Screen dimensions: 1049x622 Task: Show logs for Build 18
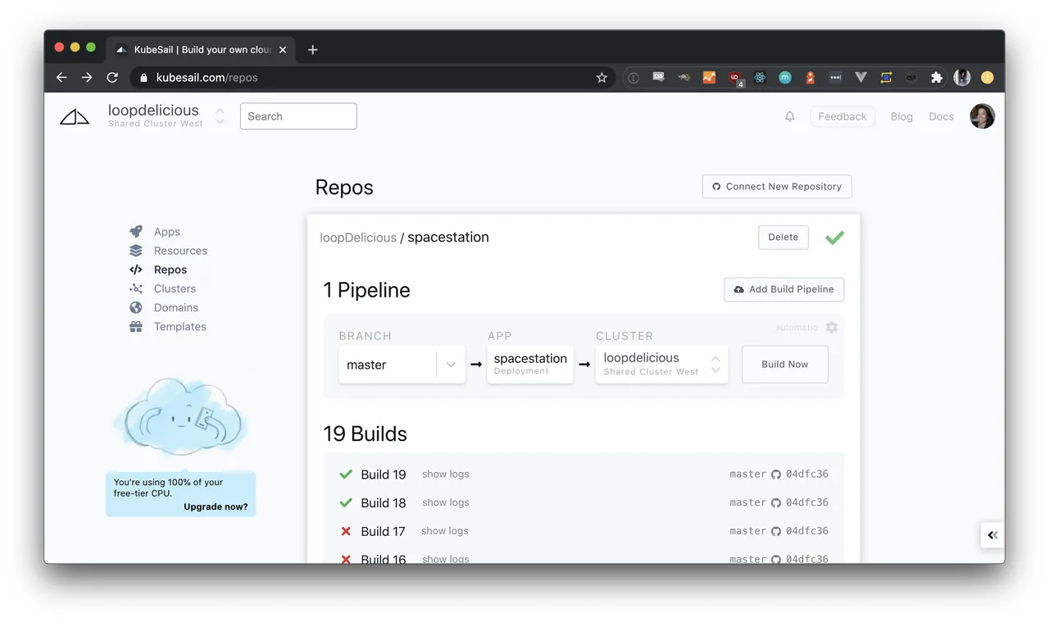pyautogui.click(x=446, y=502)
